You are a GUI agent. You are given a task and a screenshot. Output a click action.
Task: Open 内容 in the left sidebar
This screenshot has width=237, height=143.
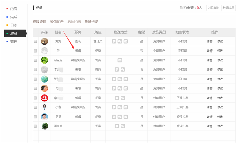14,9
